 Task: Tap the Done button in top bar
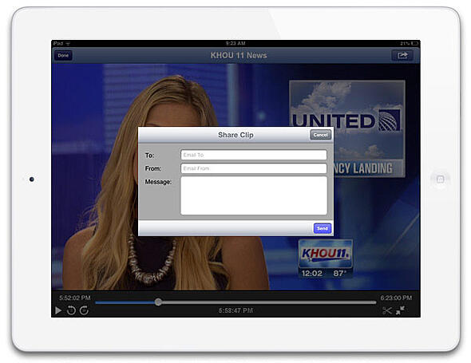tap(63, 56)
